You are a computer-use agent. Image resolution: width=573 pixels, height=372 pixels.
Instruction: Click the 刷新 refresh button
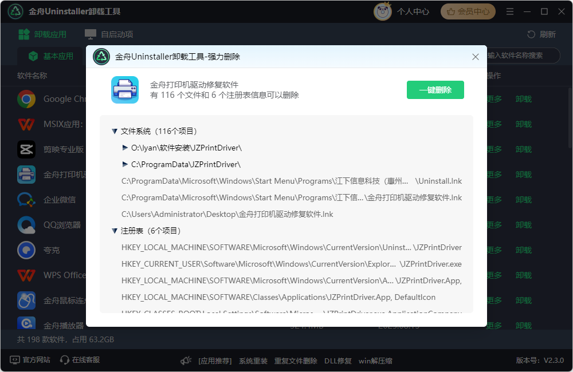tap(541, 34)
